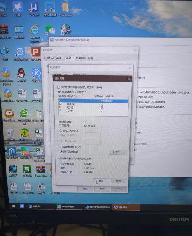Open the Kugou music (blue K) shortcut
Screen dimensions: 192x236
(37, 75)
